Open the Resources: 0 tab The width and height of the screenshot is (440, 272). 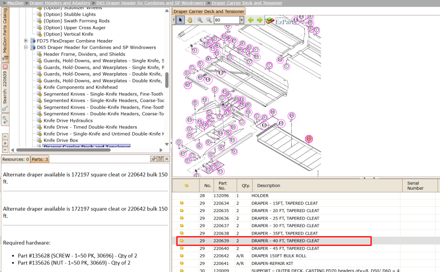coord(16,159)
